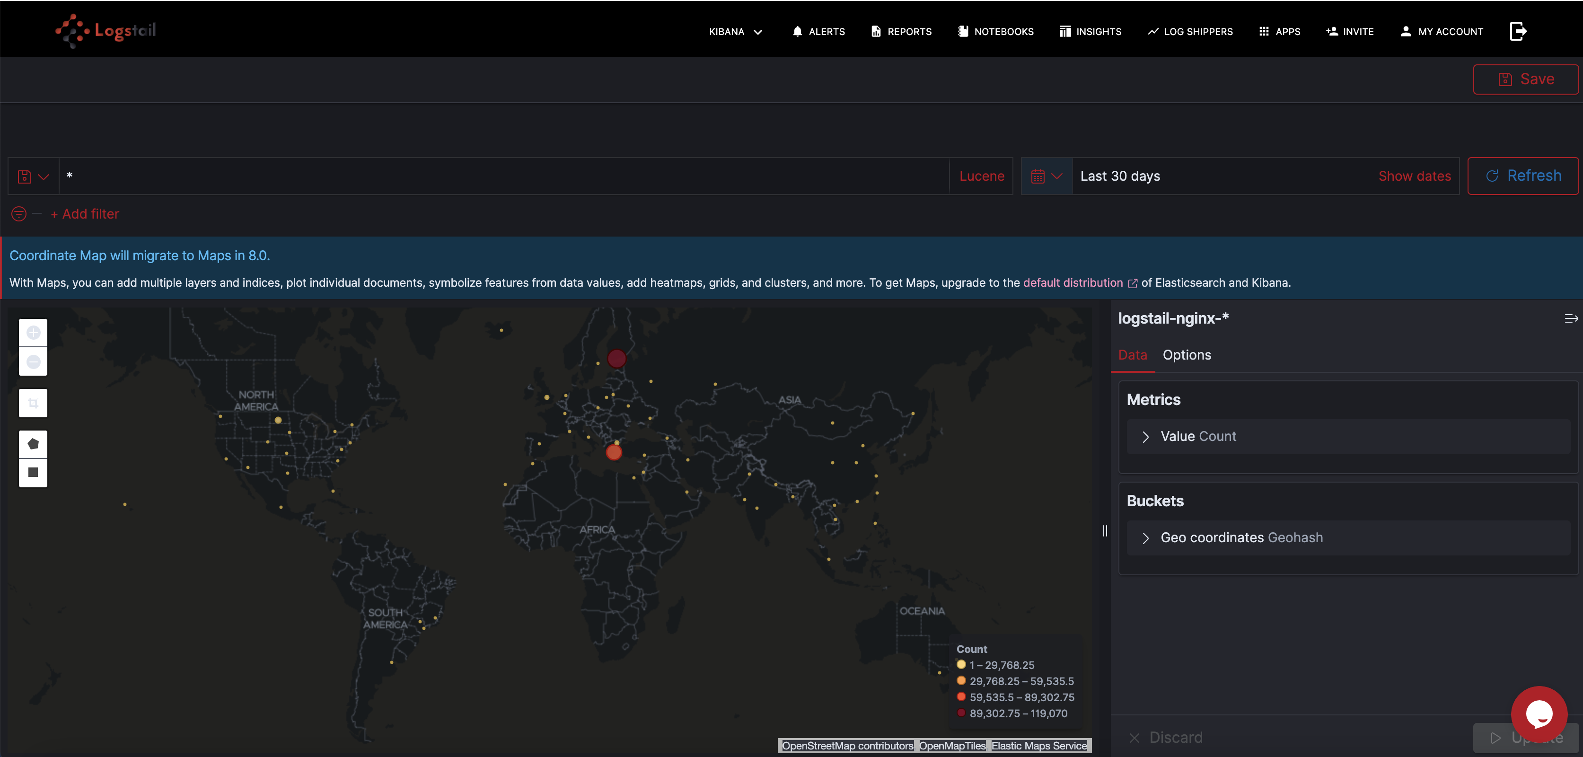Zoom out on the coordinate map
This screenshot has height=757, width=1583.
pyautogui.click(x=33, y=361)
